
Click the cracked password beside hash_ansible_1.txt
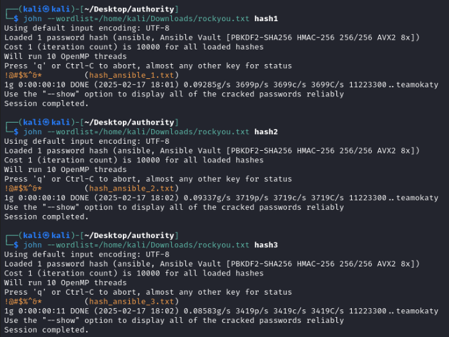23,75
